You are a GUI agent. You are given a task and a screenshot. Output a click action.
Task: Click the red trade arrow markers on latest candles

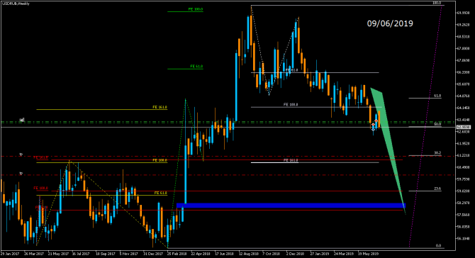(x=375, y=123)
